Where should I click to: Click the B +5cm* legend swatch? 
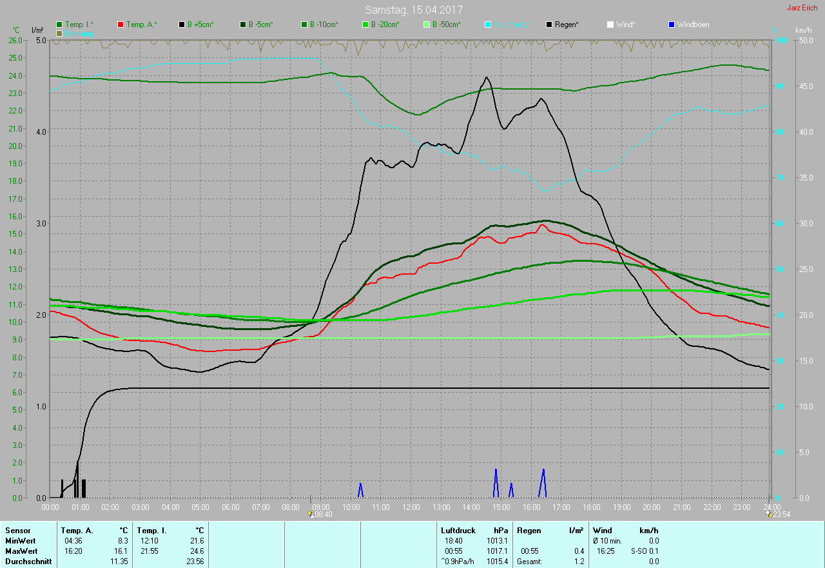point(182,24)
